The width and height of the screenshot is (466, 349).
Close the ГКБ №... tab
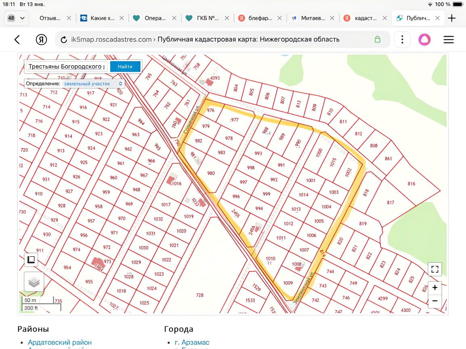(x=227, y=18)
